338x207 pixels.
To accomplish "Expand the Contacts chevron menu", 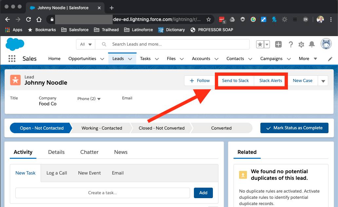I will (x=250, y=59).
